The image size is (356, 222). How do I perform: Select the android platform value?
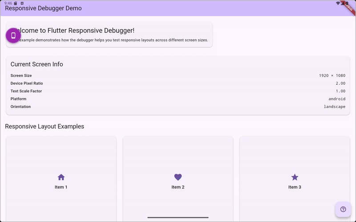coord(337,99)
